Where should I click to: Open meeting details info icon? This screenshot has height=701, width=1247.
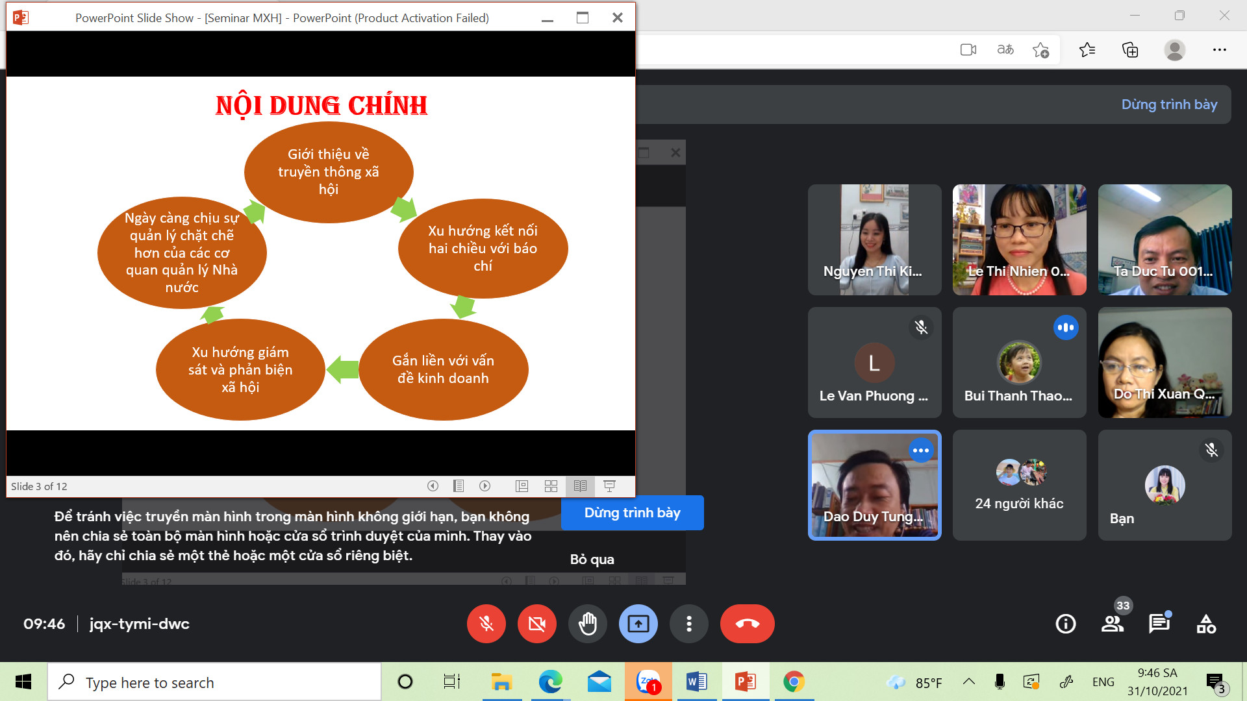pos(1065,624)
